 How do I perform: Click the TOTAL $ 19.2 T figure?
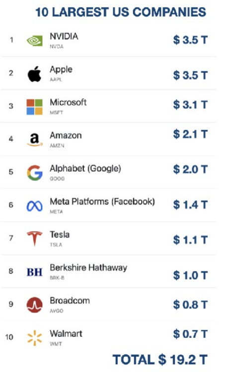pos(160,360)
